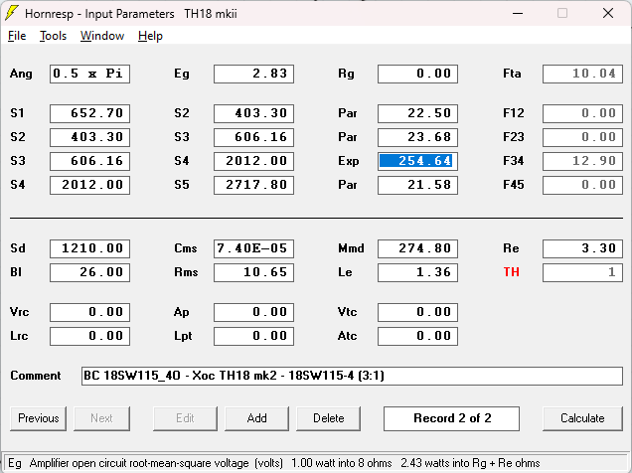The height and width of the screenshot is (473, 632).
Task: Click the Calculate button
Action: coord(582,418)
